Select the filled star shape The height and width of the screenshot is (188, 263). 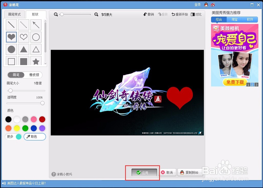click(x=36, y=61)
